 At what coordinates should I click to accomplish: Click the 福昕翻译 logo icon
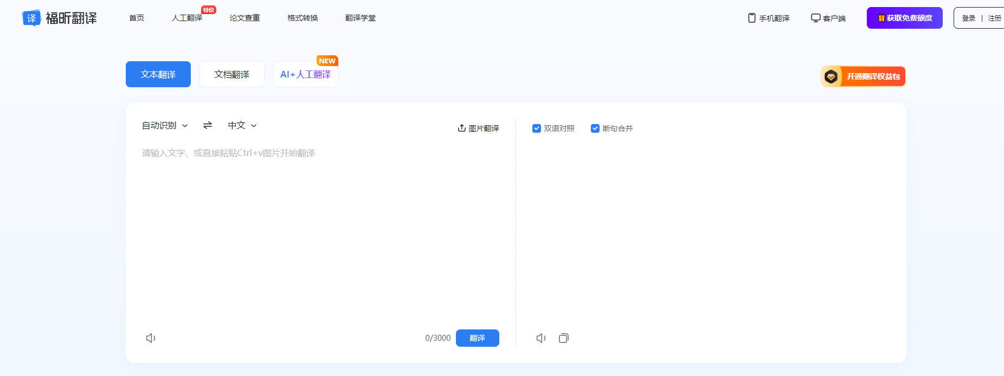(x=31, y=18)
